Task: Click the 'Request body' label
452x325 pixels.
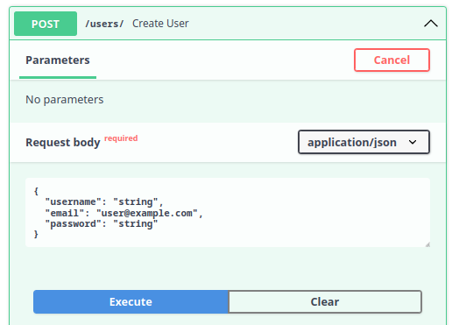Action: [x=63, y=143]
